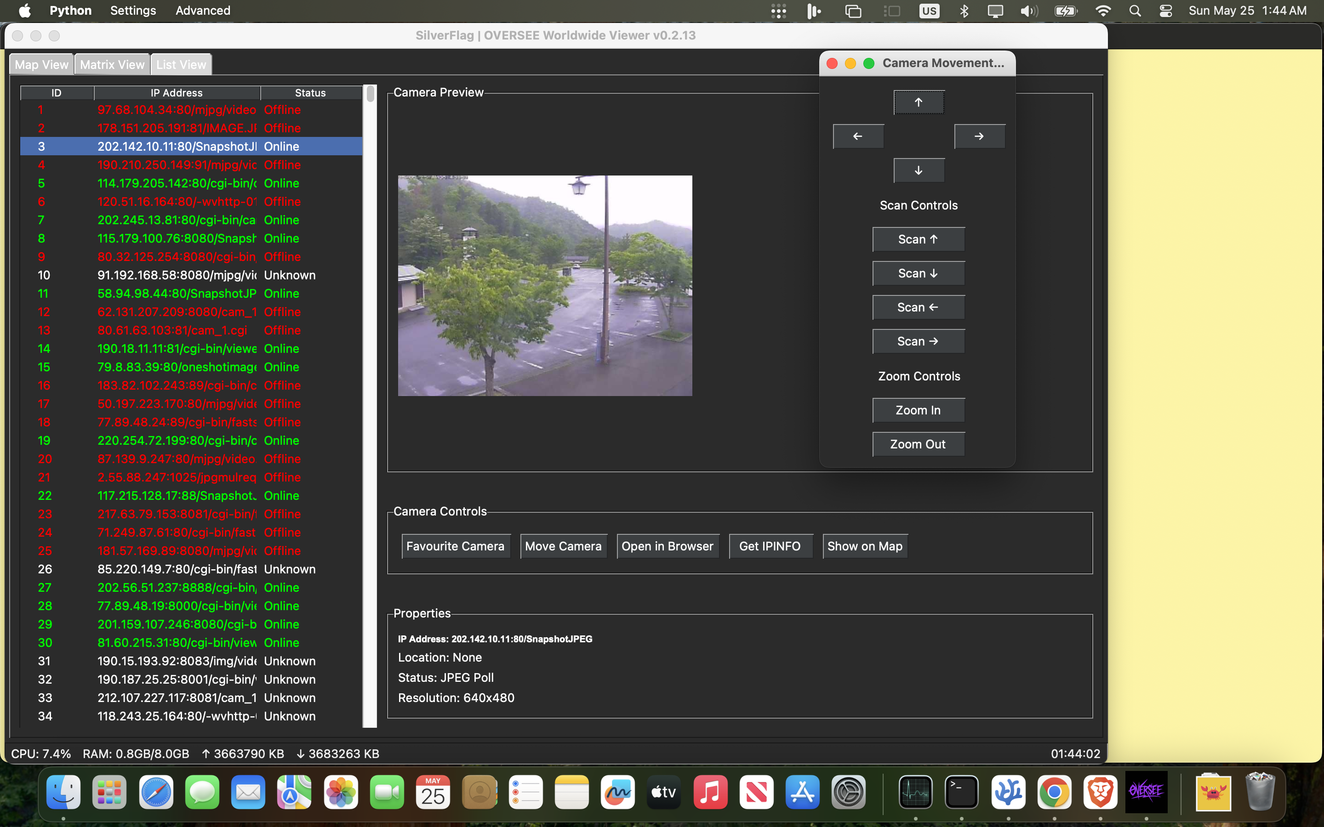The image size is (1324, 827).
Task: Pan camera up with the up arrow button
Action: click(919, 102)
